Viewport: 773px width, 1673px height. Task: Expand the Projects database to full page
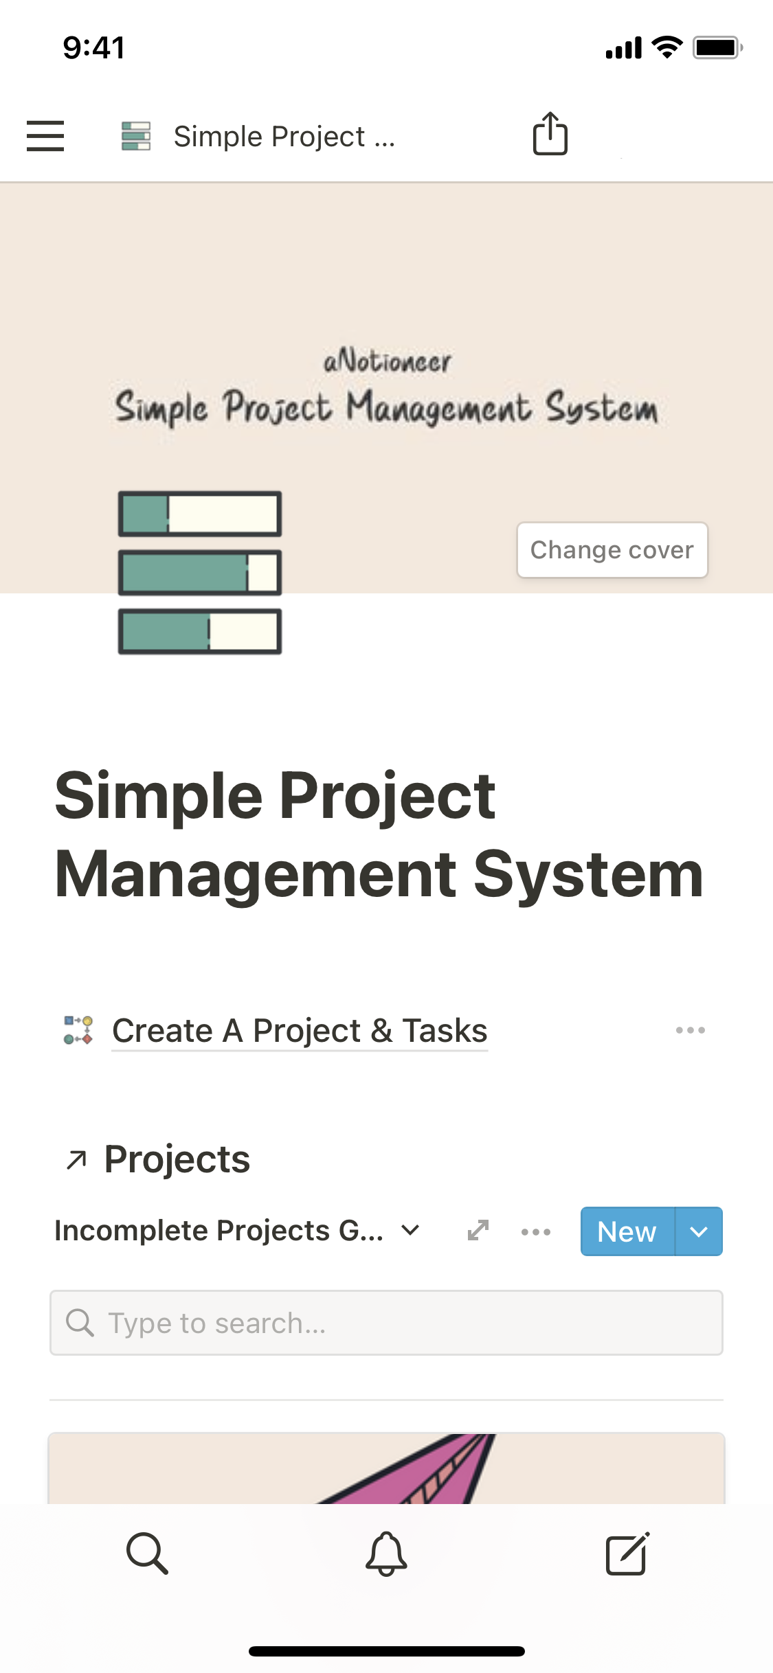[478, 1231]
